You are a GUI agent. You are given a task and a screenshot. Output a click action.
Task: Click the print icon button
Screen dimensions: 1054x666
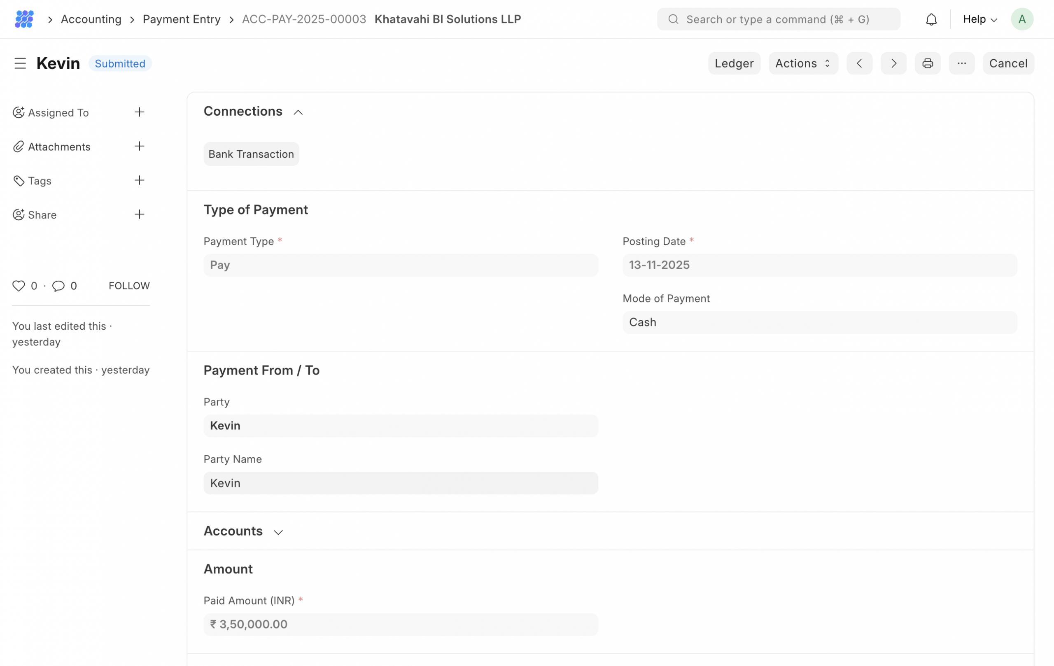(x=927, y=63)
